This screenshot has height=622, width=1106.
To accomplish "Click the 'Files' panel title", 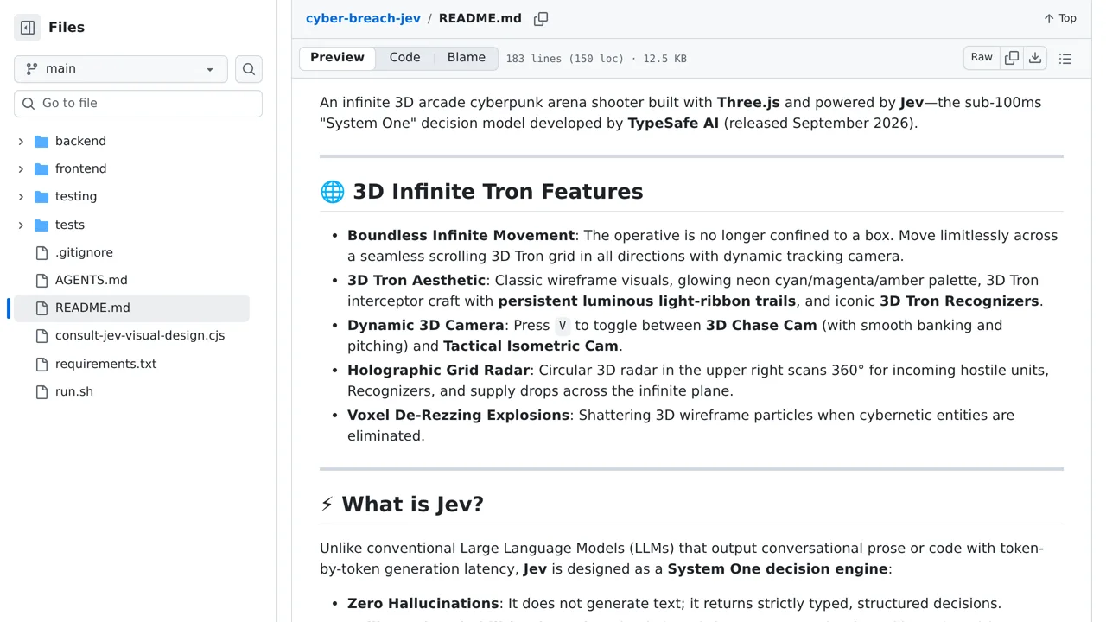I will [x=67, y=28].
